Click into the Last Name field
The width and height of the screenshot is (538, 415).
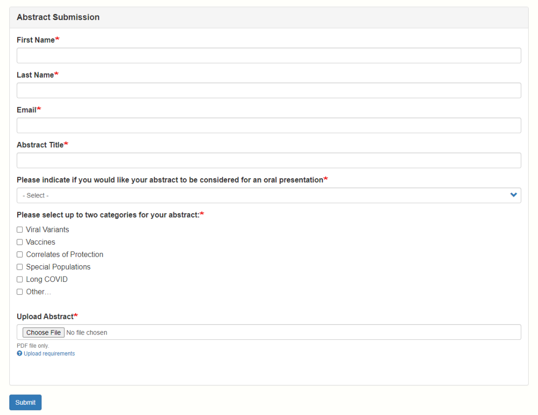click(269, 90)
